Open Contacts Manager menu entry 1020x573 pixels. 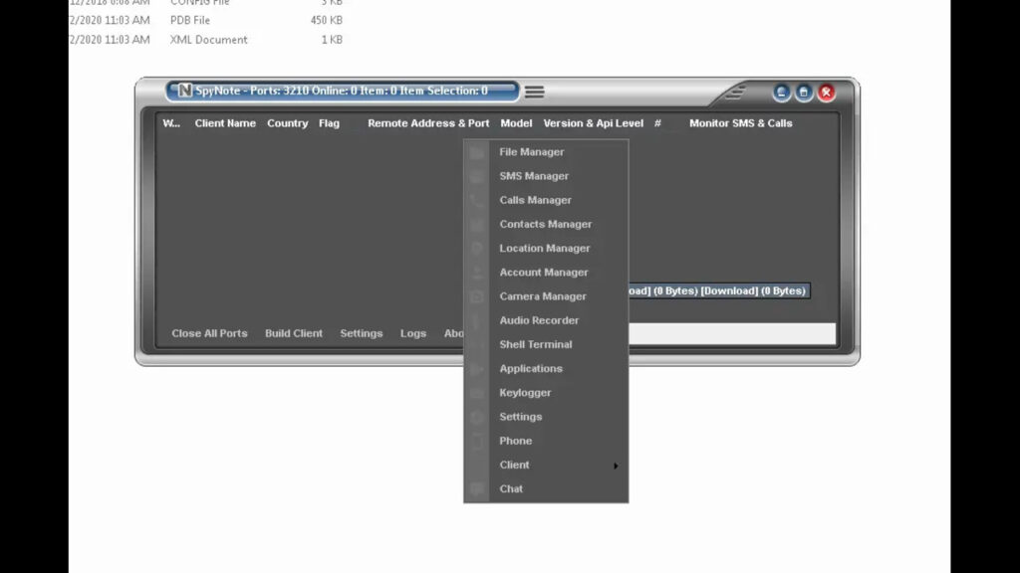click(x=546, y=224)
